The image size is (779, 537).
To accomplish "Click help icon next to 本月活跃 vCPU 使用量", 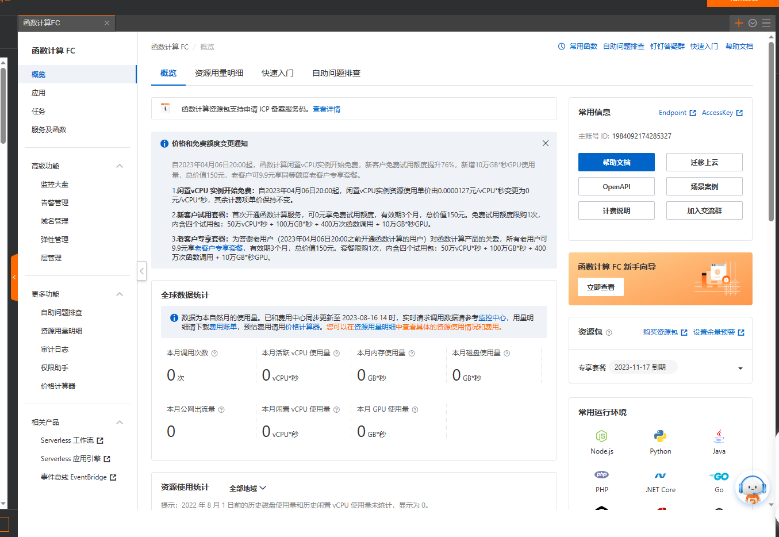I will tap(337, 353).
